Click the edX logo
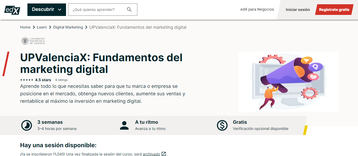Screen dimensions: 358x156 [x=12, y=10]
